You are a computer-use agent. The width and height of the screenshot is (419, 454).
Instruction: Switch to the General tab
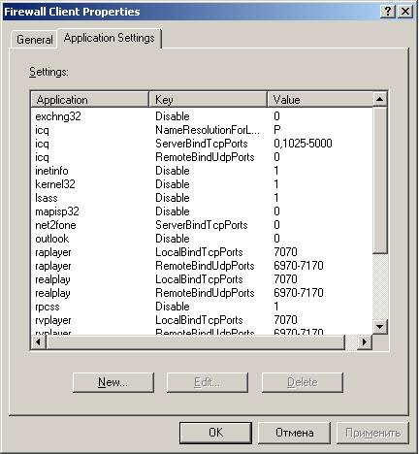coord(34,40)
